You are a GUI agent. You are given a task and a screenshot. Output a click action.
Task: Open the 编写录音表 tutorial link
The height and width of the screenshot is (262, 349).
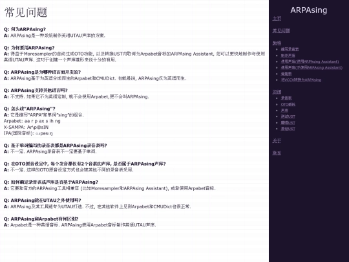pos(290,49)
